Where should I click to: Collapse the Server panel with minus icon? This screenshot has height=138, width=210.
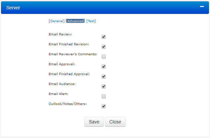202,6
